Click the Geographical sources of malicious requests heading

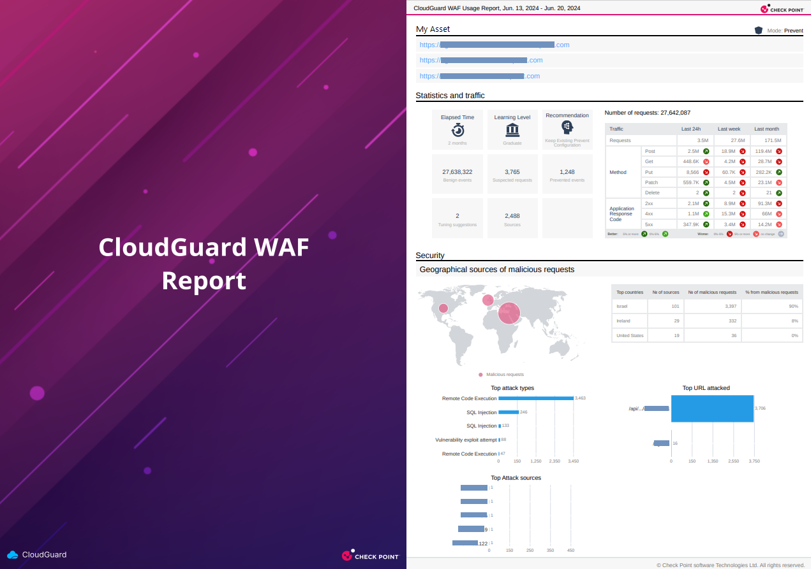pyautogui.click(x=497, y=270)
